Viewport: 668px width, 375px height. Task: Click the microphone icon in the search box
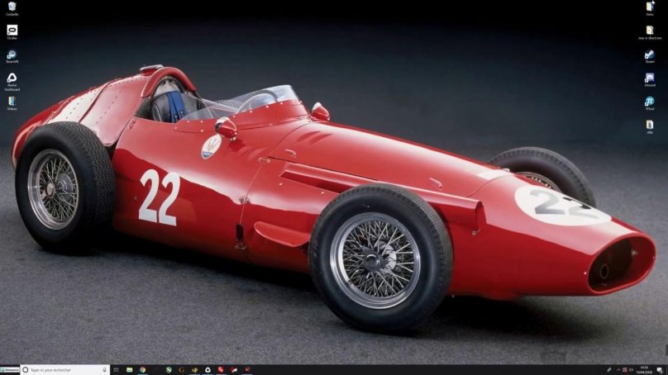[x=104, y=370]
